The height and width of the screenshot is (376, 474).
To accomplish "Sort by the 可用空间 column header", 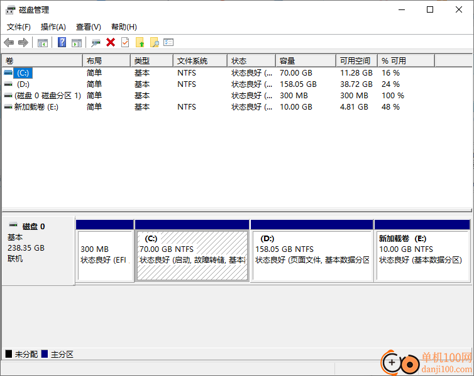I will tap(356, 61).
